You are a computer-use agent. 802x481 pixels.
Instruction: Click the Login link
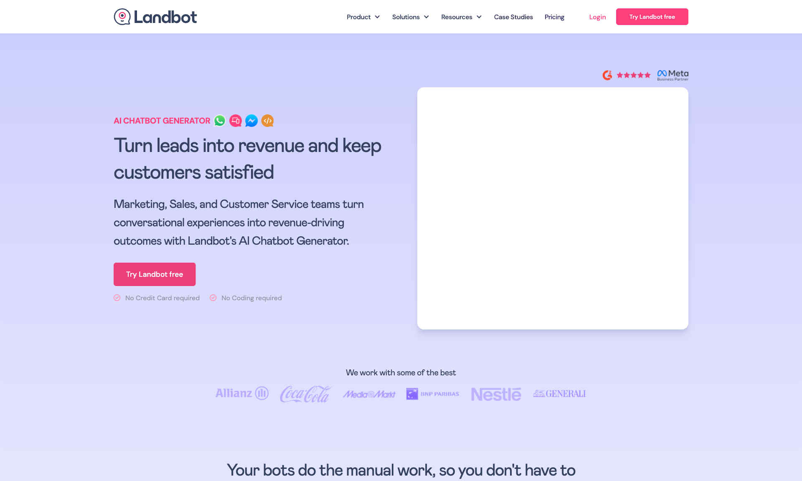click(x=597, y=17)
